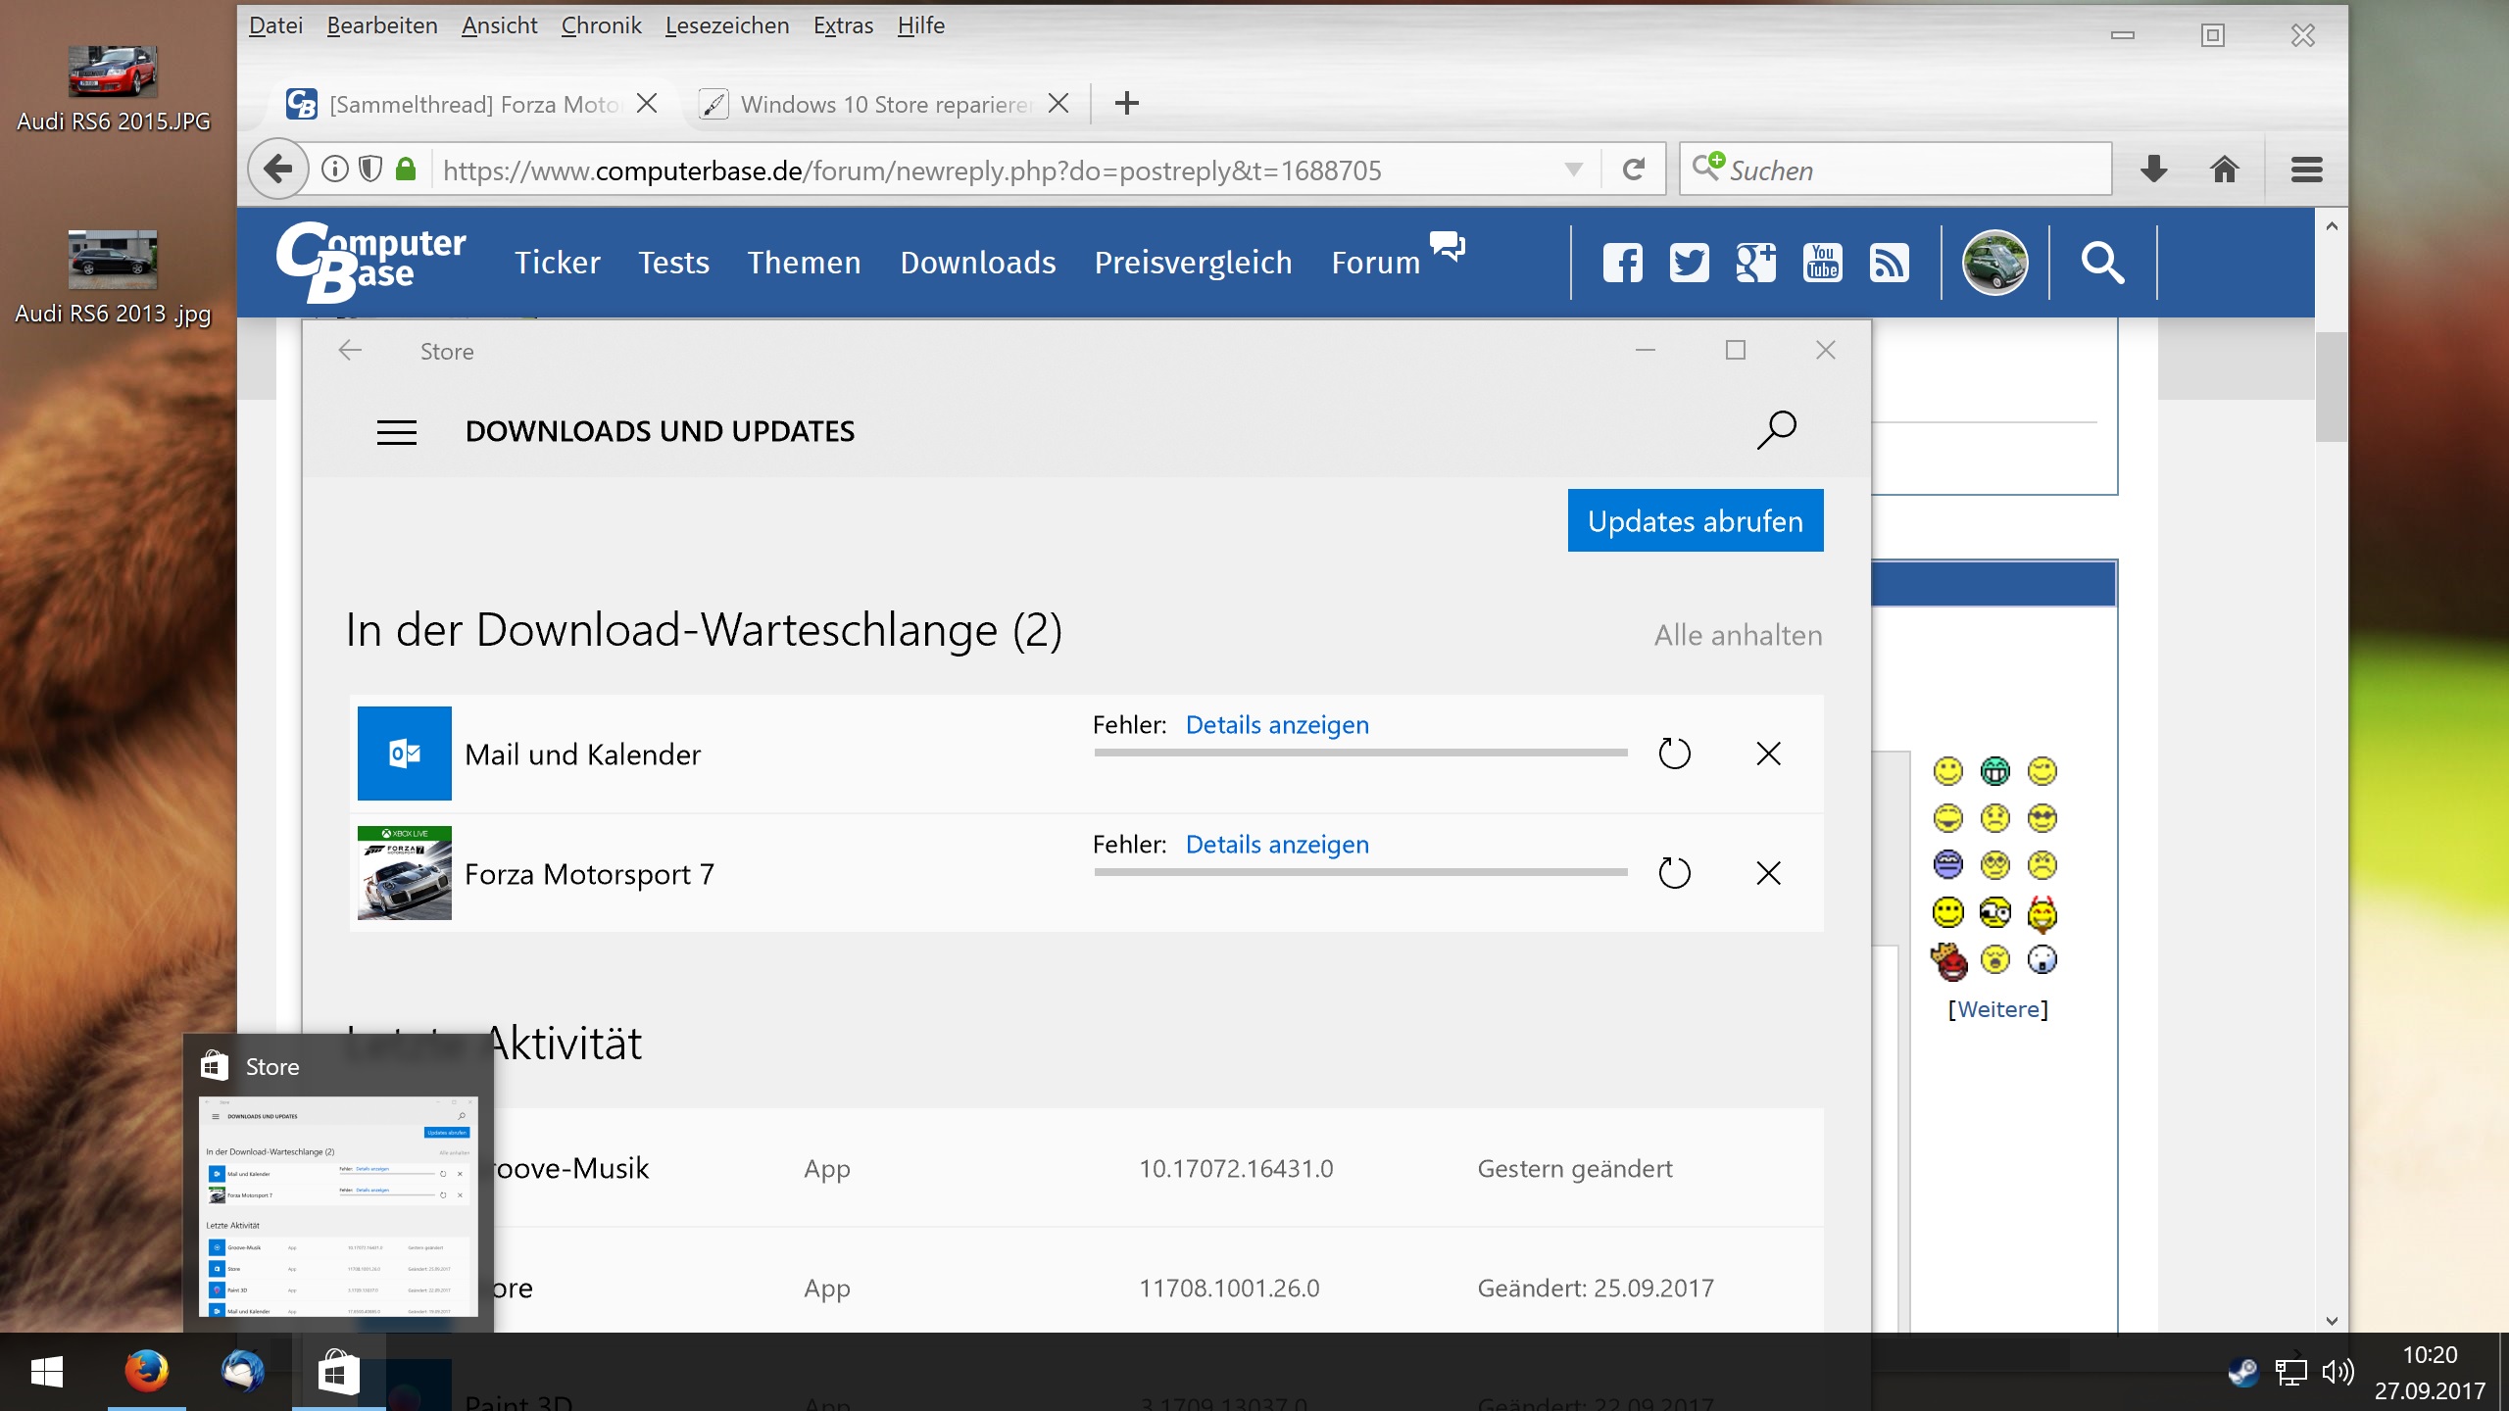Open Thunderbird from the taskbar
The height and width of the screenshot is (1411, 2509).
click(x=242, y=1371)
